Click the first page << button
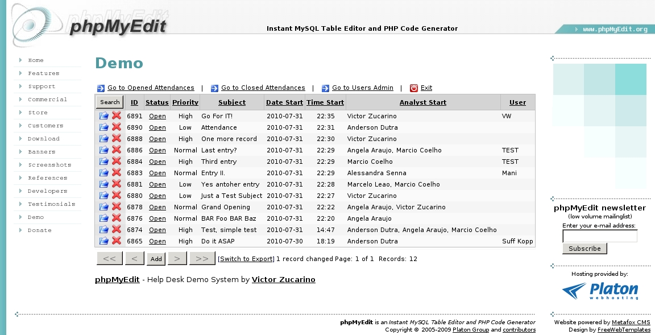Viewport: 655px width, 335px height. pos(109,259)
